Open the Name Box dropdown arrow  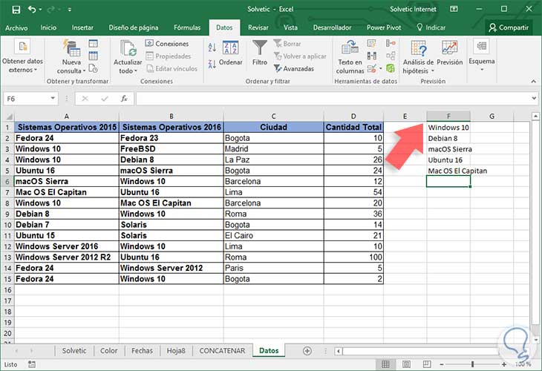click(53, 99)
